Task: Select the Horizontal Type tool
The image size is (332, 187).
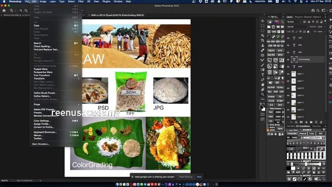Action: pyautogui.click(x=262, y=75)
